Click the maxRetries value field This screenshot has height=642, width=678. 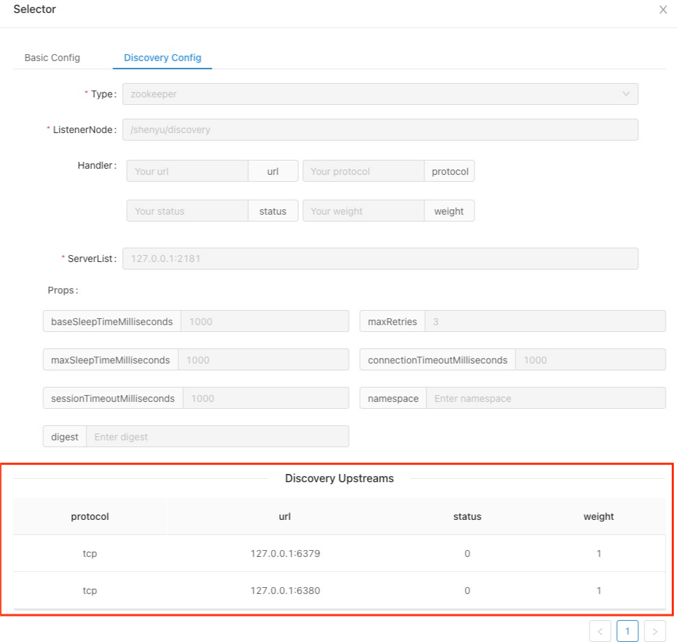(x=545, y=321)
